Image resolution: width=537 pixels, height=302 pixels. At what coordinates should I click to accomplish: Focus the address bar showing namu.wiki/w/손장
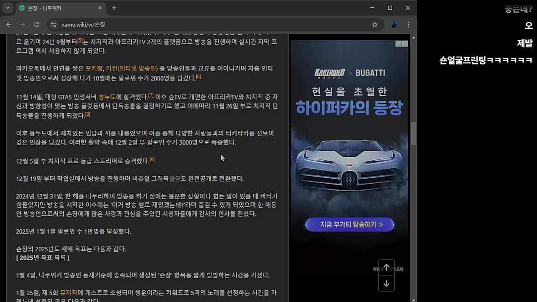coord(215,25)
